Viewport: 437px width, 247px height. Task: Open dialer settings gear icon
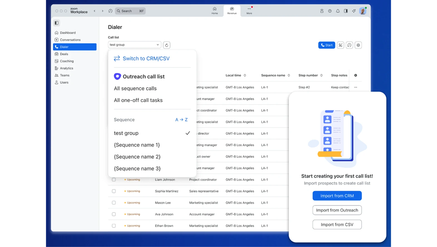pos(358,45)
